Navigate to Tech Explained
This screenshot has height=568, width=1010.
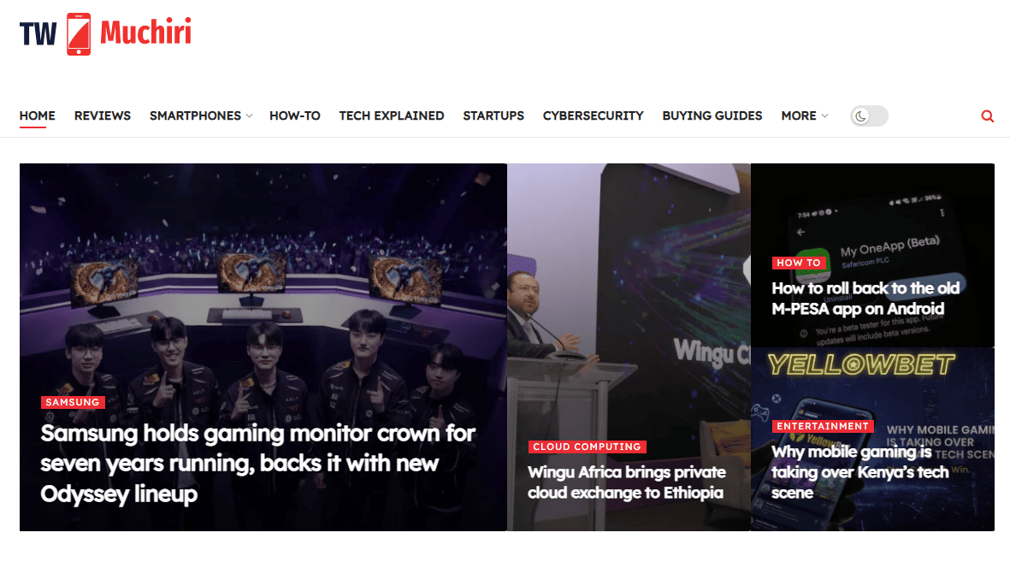(392, 115)
